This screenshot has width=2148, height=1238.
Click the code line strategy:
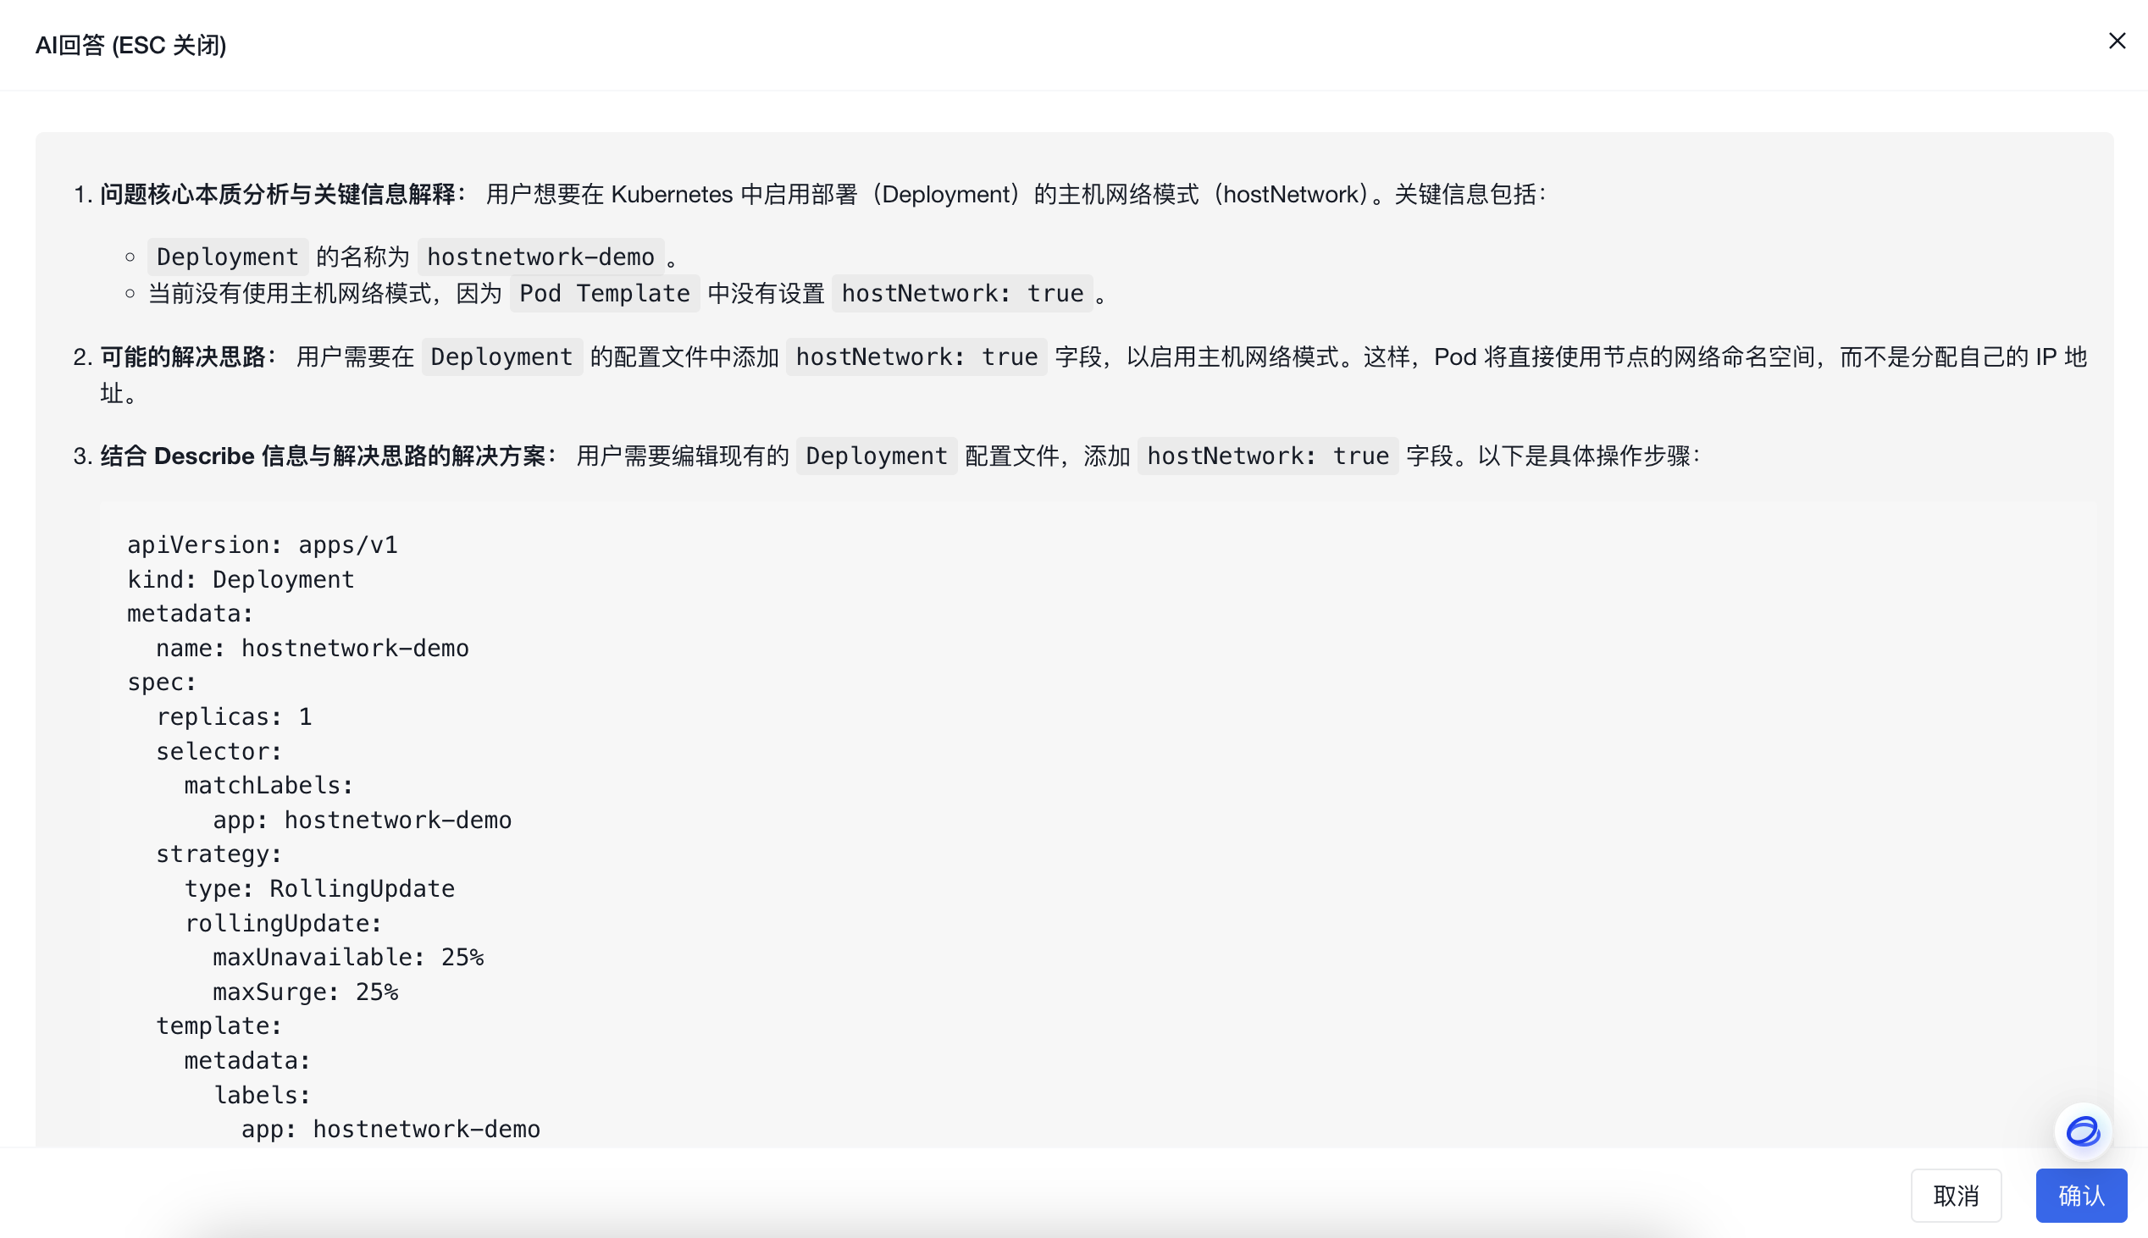219,854
